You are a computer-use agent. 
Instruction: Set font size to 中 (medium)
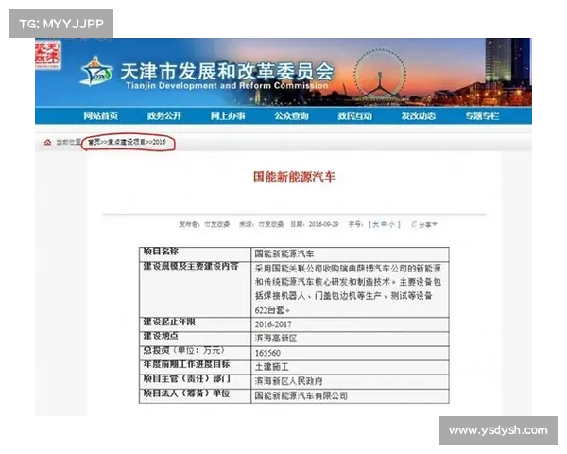384,224
